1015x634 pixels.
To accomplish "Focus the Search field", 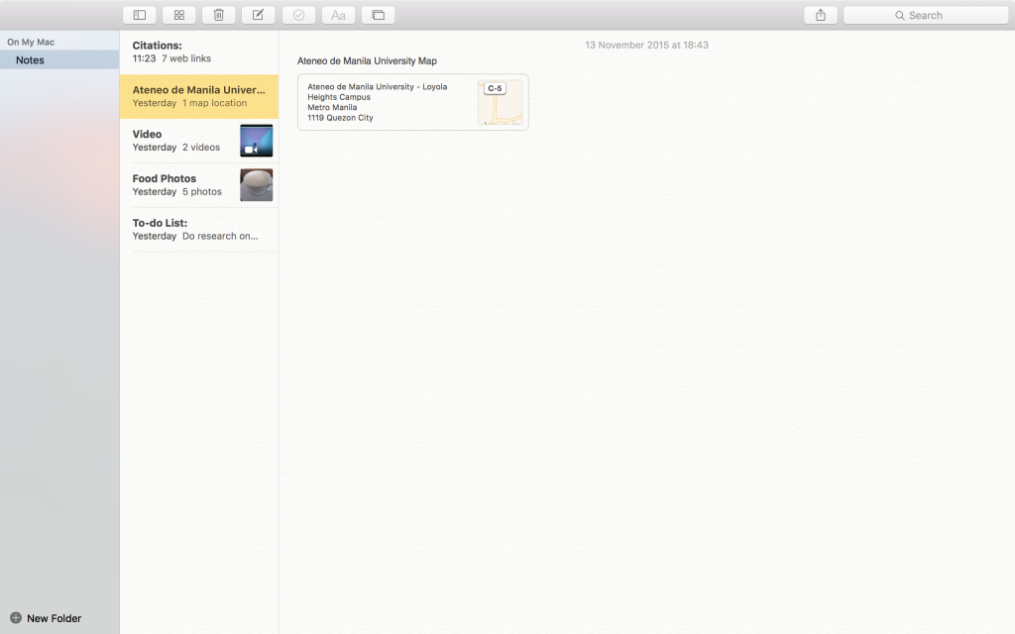I will [x=926, y=15].
